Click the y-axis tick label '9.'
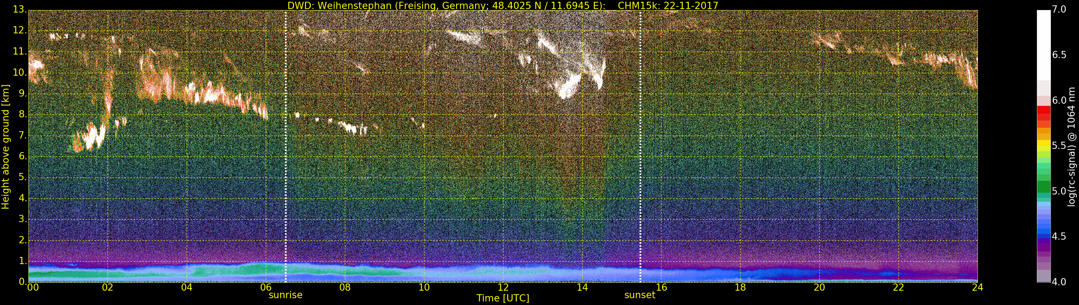Screen dimensions: 1079x305 point(23,94)
